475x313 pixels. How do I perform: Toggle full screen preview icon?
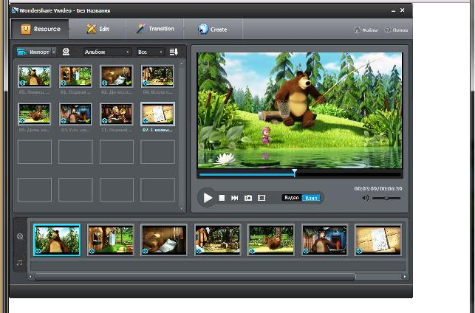tap(262, 198)
